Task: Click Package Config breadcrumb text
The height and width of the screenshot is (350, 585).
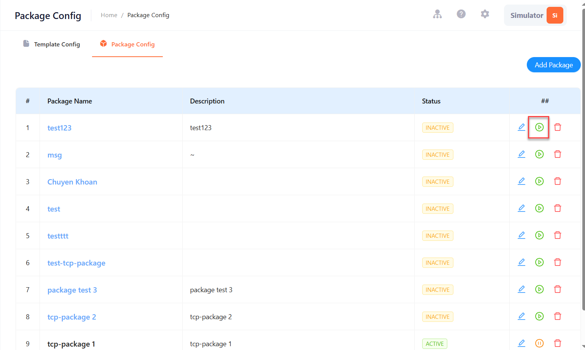Action: coord(148,15)
